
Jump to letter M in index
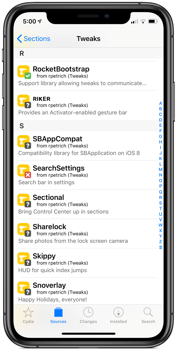tap(160, 169)
